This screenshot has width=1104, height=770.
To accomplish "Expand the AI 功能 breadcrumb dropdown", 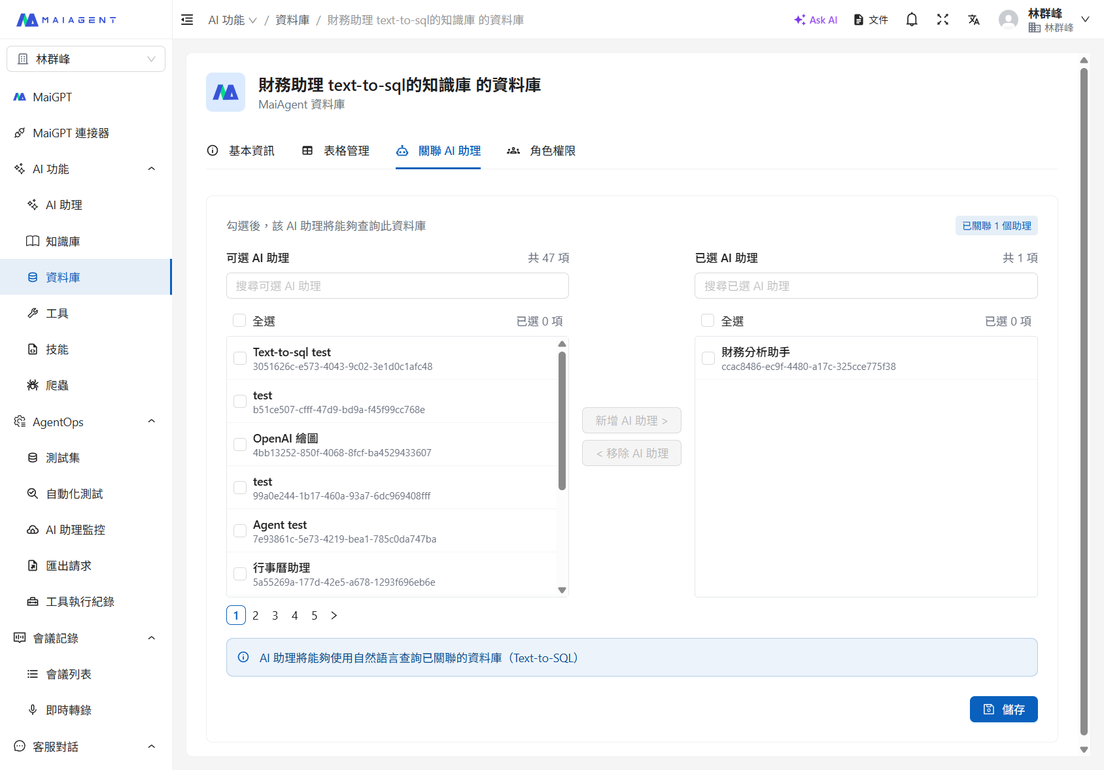I will [254, 20].
